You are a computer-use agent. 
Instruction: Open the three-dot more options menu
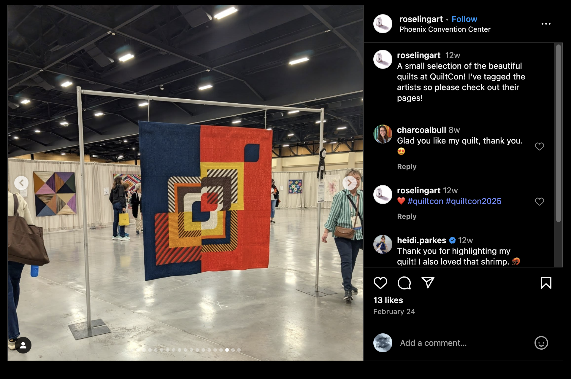tap(546, 24)
